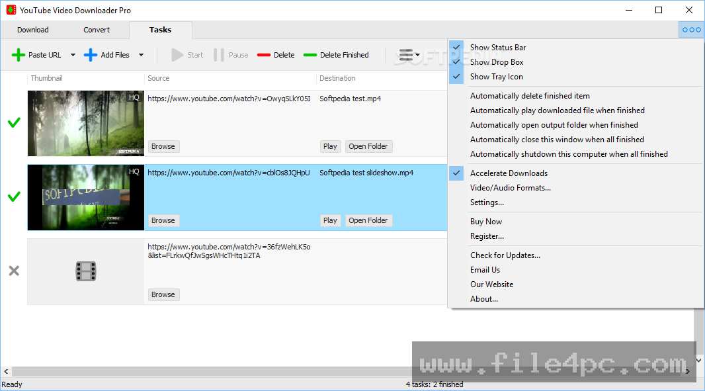Click Browse for Softpedia test.mp4 task
Image resolution: width=705 pixels, height=391 pixels.
[x=163, y=146]
